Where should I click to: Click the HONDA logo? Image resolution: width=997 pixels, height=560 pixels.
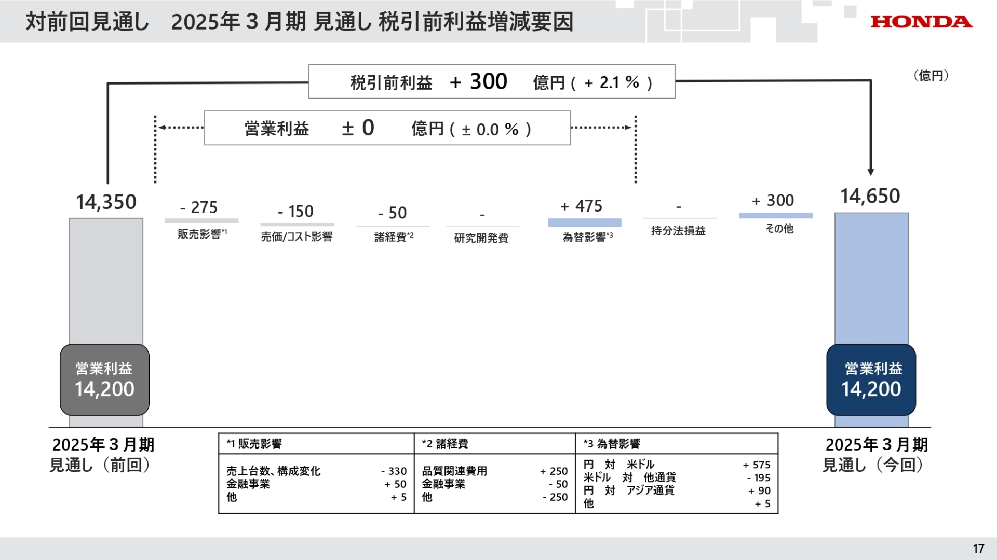pyautogui.click(x=921, y=22)
